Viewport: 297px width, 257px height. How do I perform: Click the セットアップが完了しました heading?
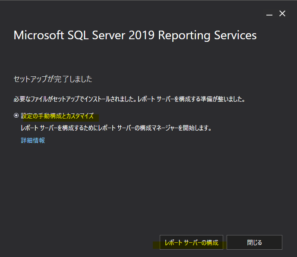[x=53, y=79]
